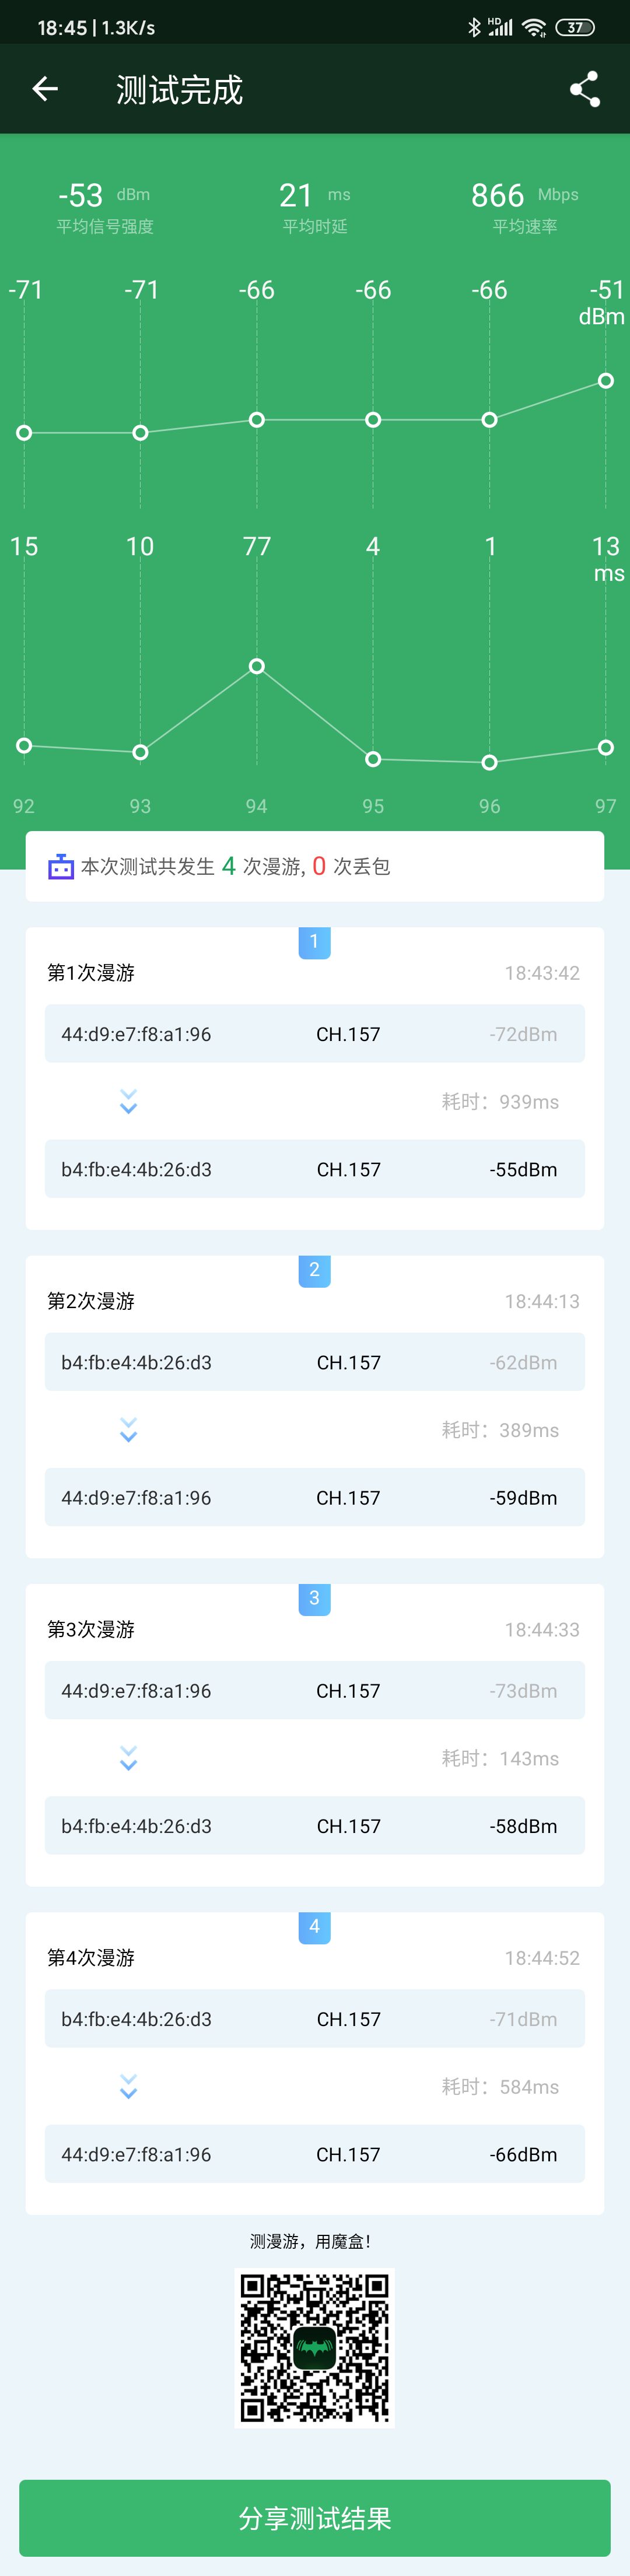Tap 第3次漫游 destination row -58dBm
Screen dimensions: 630x2576
click(315, 1826)
